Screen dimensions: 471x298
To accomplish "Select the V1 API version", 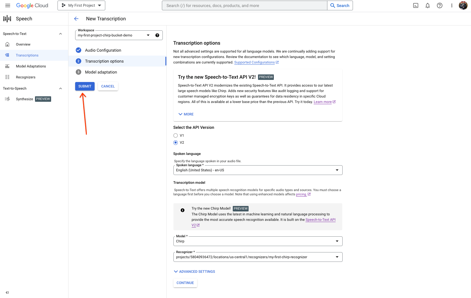I will [176, 135].
